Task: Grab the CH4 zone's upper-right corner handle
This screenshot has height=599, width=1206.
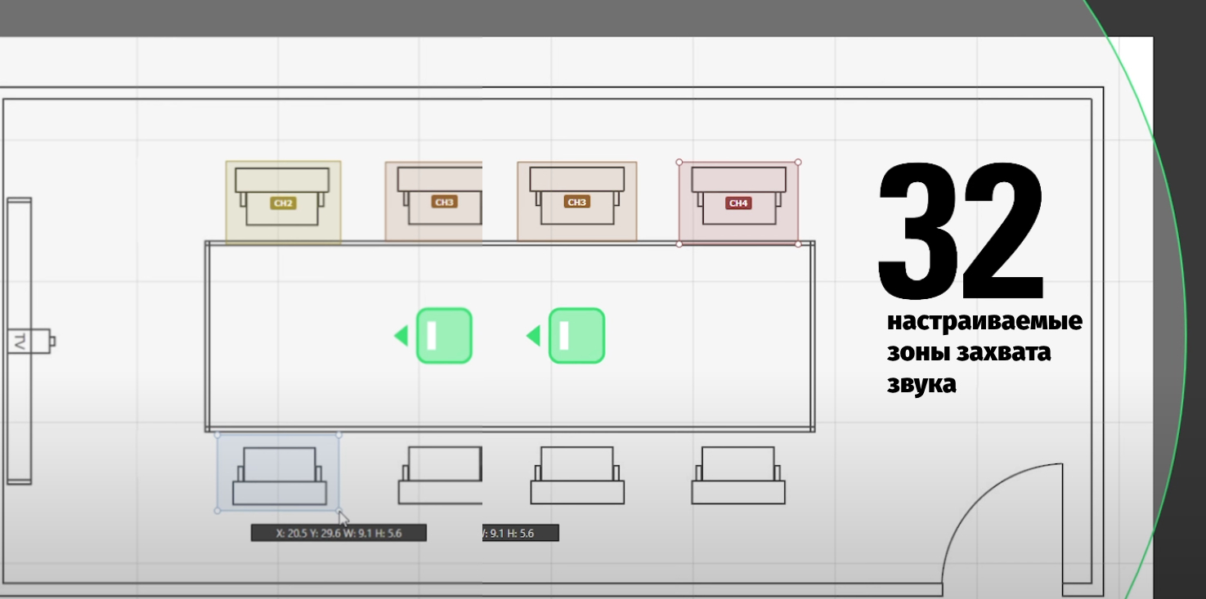Action: pos(798,162)
